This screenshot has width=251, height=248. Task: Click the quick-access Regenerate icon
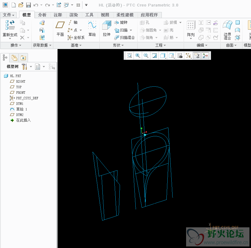59,5
